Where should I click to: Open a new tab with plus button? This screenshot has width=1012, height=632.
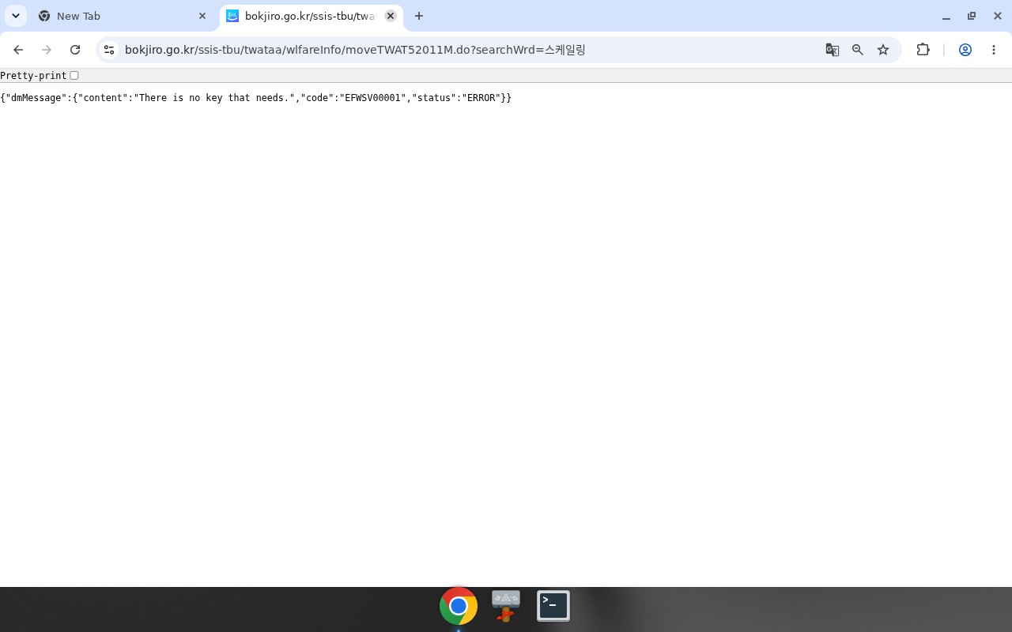419,16
